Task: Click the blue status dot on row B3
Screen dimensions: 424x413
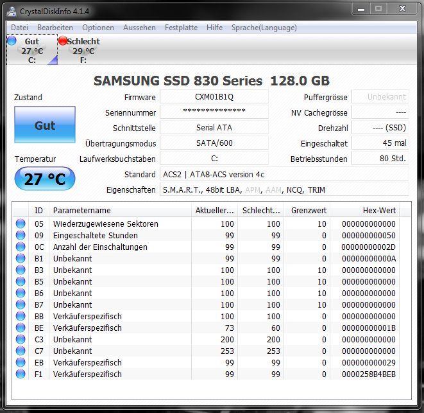Action: click(x=21, y=270)
